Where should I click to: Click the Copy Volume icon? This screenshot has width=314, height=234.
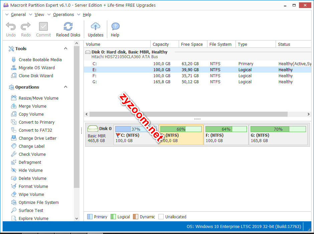(14, 114)
